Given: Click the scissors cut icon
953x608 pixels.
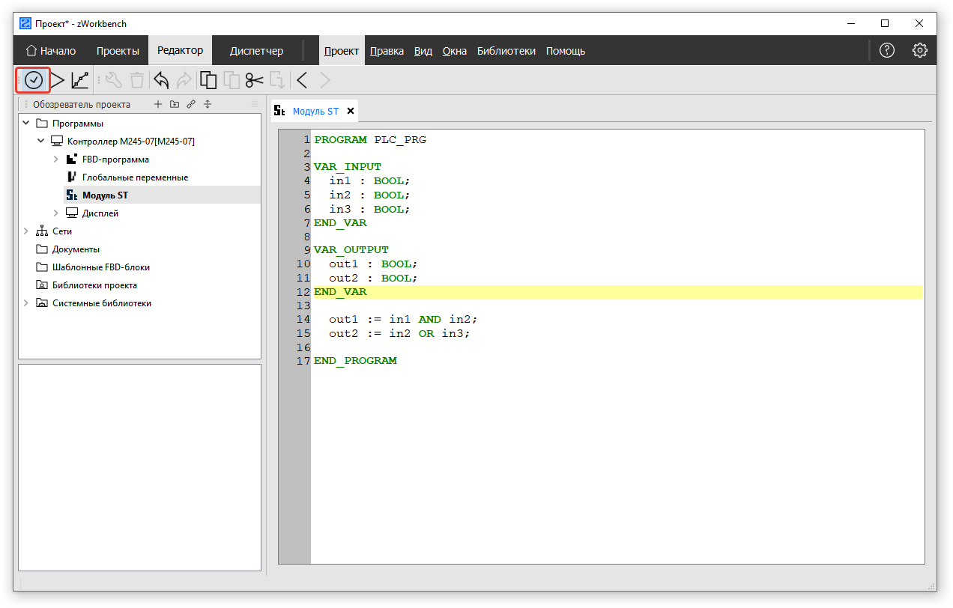Looking at the screenshot, I should (255, 80).
